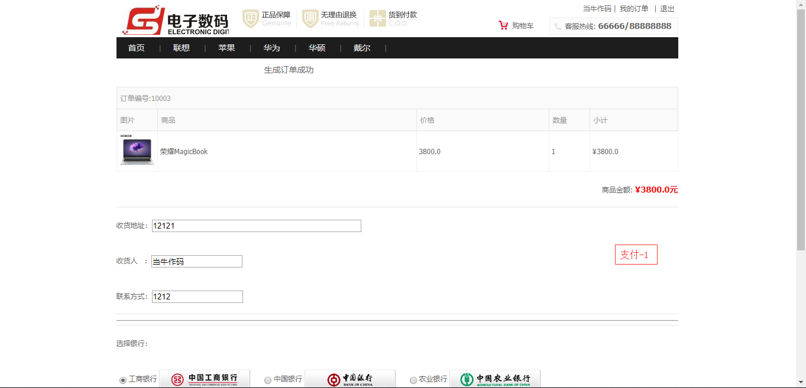
Task: Click the 中国工商银行 bank logo
Action: click(x=205, y=379)
